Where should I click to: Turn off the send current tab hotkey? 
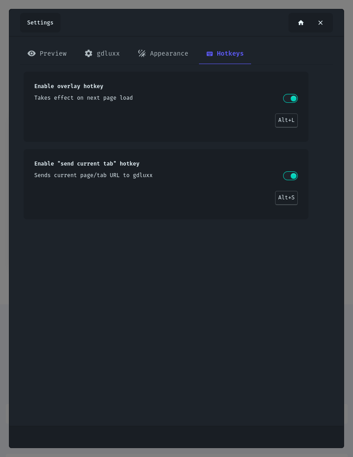coord(290,176)
